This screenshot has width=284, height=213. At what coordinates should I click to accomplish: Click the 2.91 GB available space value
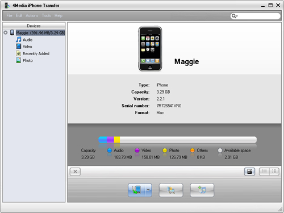[231, 157]
